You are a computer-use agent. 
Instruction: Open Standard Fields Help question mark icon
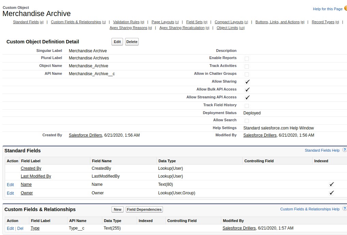point(344,150)
